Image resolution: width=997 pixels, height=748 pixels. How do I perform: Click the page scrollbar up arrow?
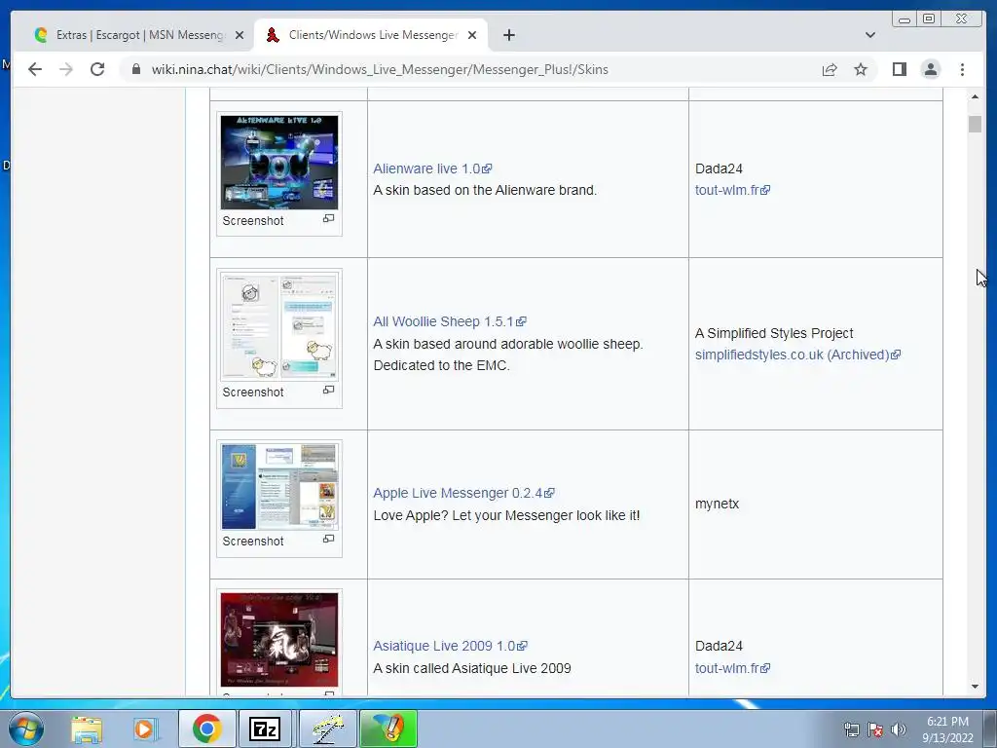pyautogui.click(x=975, y=96)
